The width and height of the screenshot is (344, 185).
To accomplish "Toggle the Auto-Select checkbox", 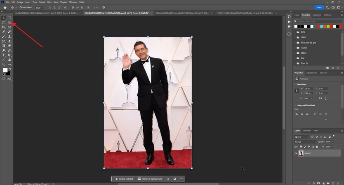I will tap(21, 7).
